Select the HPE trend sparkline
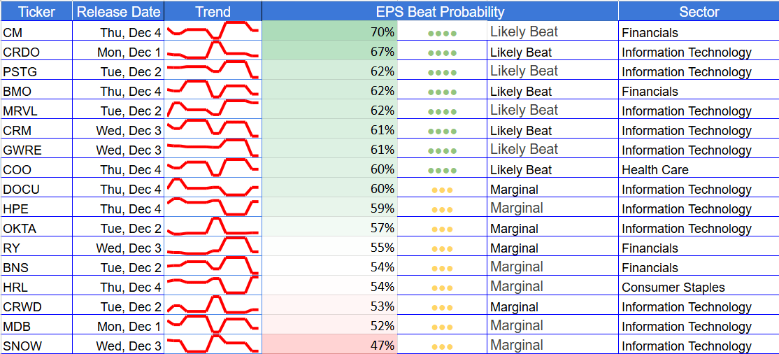779x354 pixels. (213, 207)
